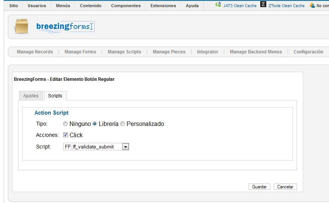
Task: Click the cardboard box component icon
Action: coord(21,26)
